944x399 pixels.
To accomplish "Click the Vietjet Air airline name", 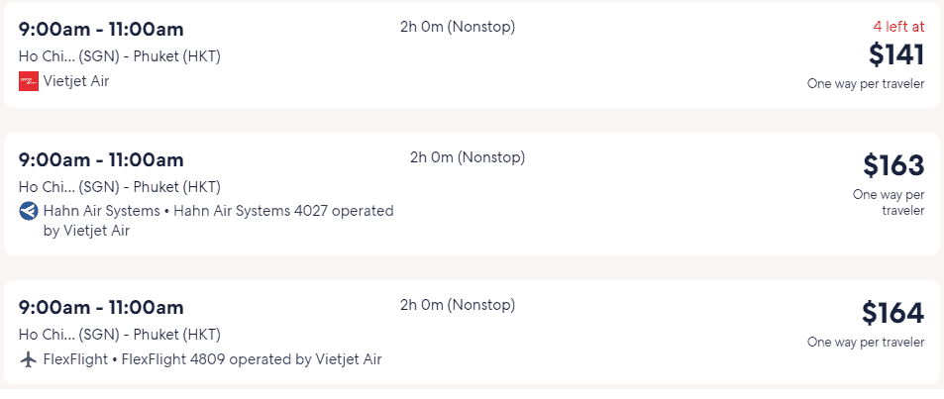I will [x=76, y=81].
